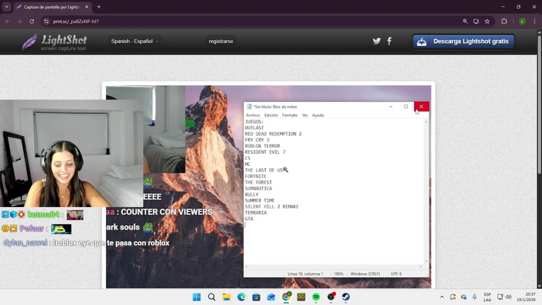Open the LightShot Twitter page

point(376,41)
